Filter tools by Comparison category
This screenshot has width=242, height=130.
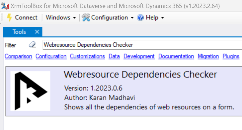(x=19, y=56)
